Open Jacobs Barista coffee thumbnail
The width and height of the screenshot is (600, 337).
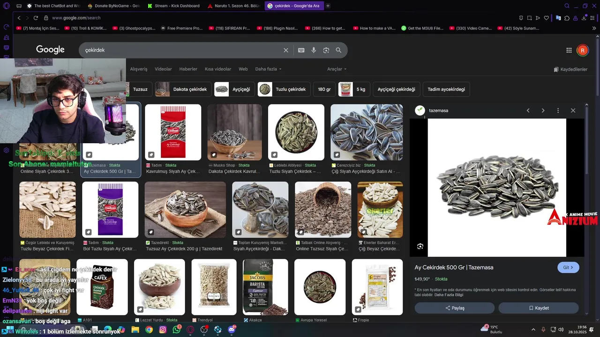tap(265, 287)
